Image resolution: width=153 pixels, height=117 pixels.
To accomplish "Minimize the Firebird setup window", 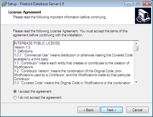I will pos(129,4).
